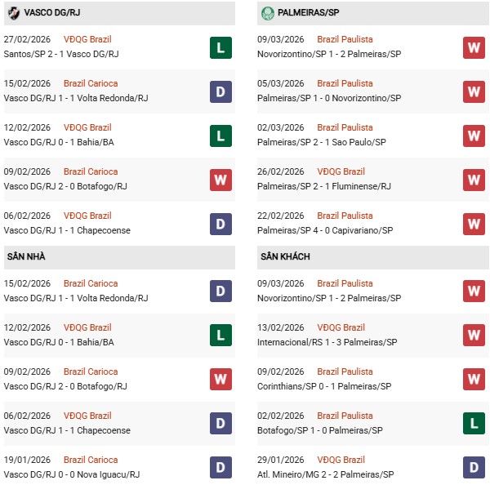The width and height of the screenshot is (490, 485).
Task: Click match Corinthians/SP 0 - 1 Palmeiras/SP
Action: (x=324, y=386)
